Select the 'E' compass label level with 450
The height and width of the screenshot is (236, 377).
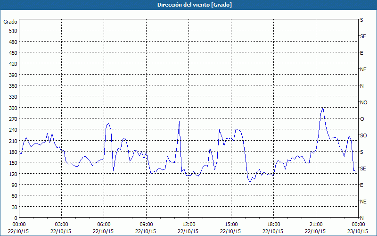[361, 53]
